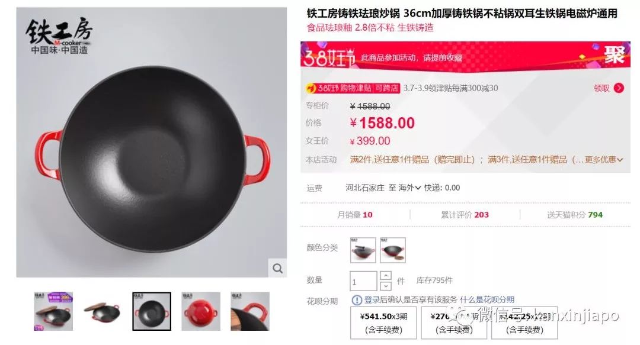Choose the ¥541.50x3期 installment option
The image size is (640, 345).
(x=383, y=323)
